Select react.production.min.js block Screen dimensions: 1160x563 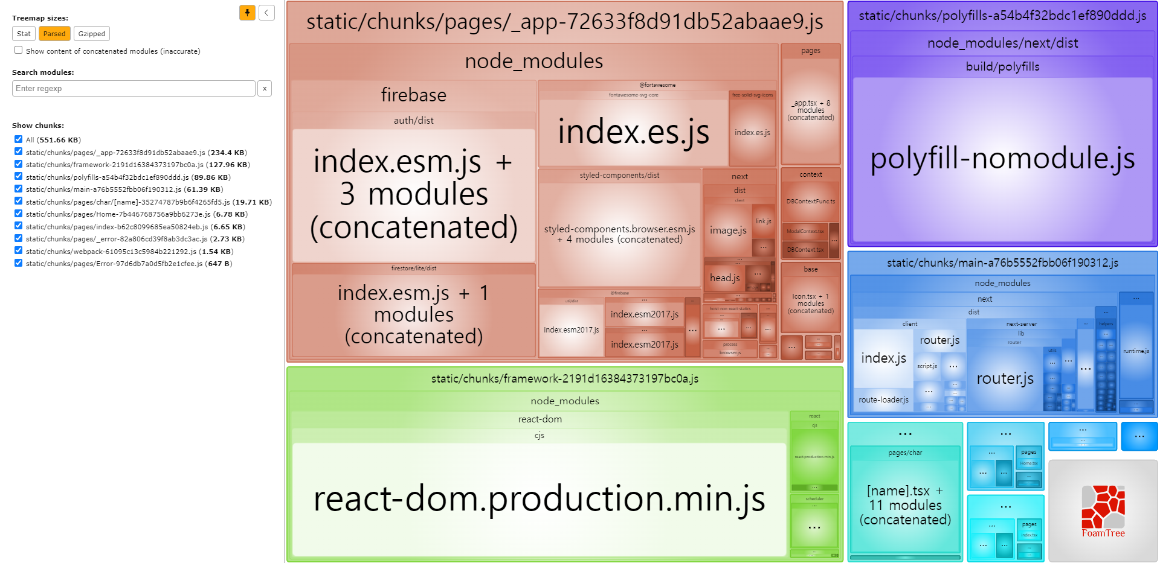pos(814,457)
